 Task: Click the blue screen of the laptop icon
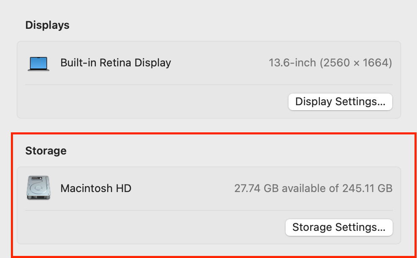tap(39, 63)
